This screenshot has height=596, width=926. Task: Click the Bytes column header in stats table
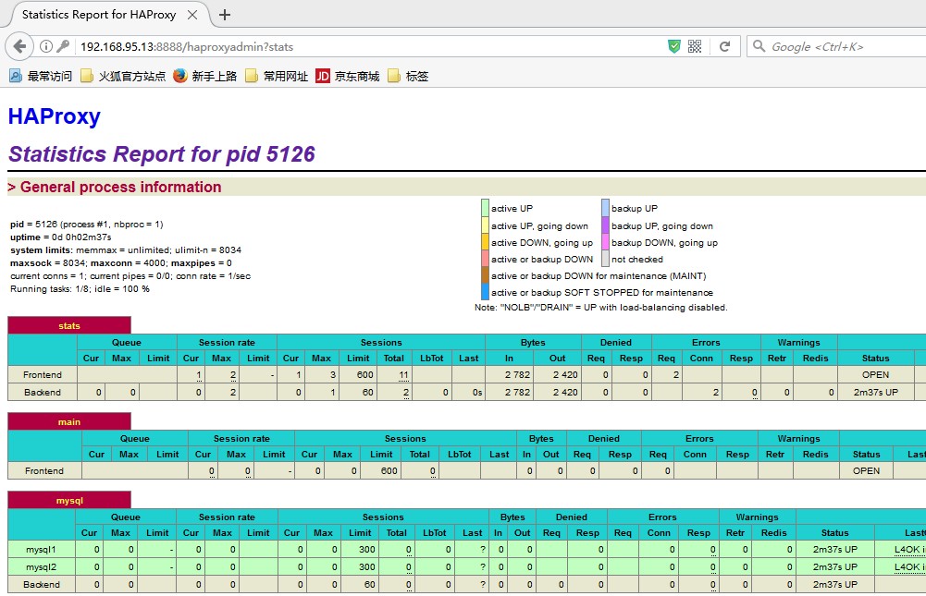pyautogui.click(x=533, y=342)
